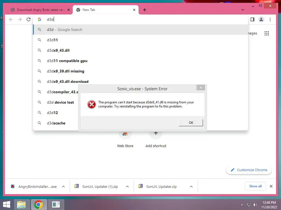Click the red error icon in the dialog
Image resolution: width=281 pixels, height=210 pixels.
[92, 104]
